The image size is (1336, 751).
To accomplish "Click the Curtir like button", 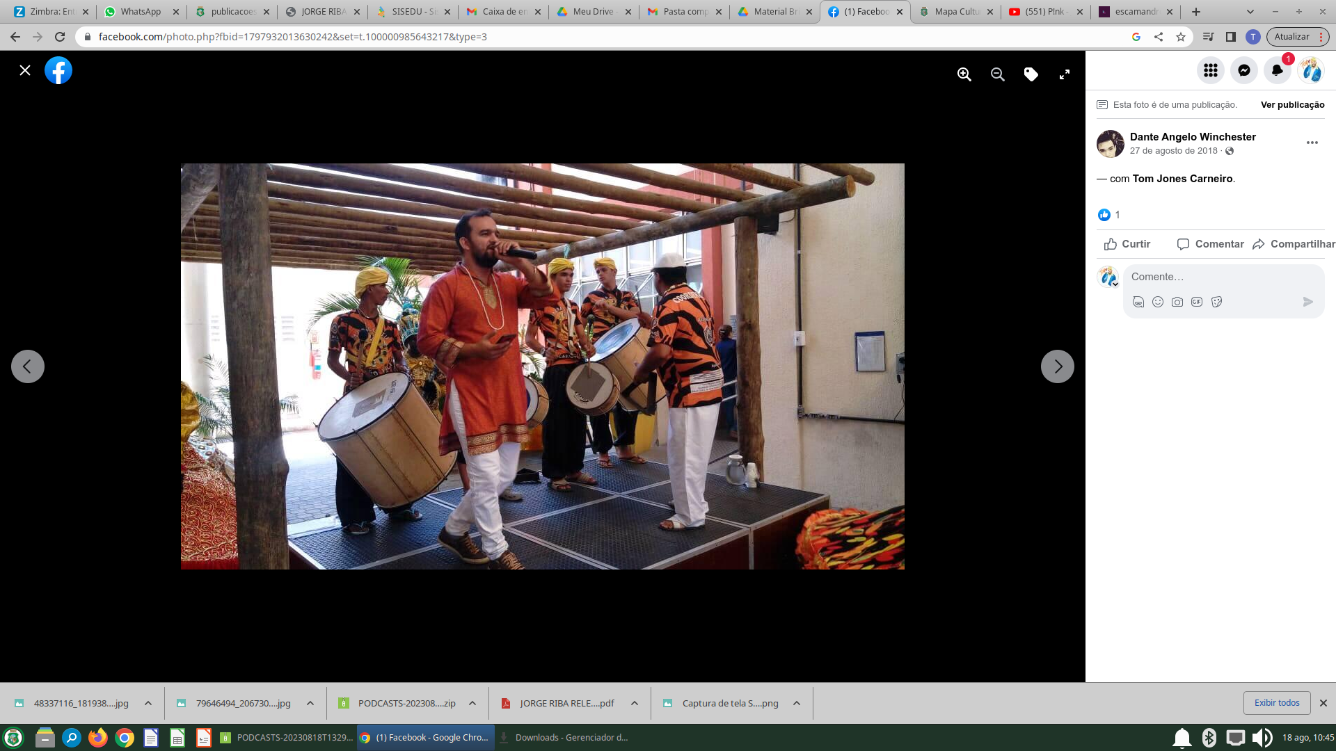I will coord(1127,244).
